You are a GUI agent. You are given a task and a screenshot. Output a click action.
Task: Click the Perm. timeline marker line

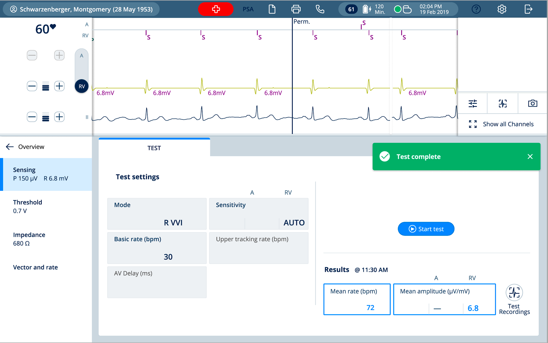click(x=292, y=76)
